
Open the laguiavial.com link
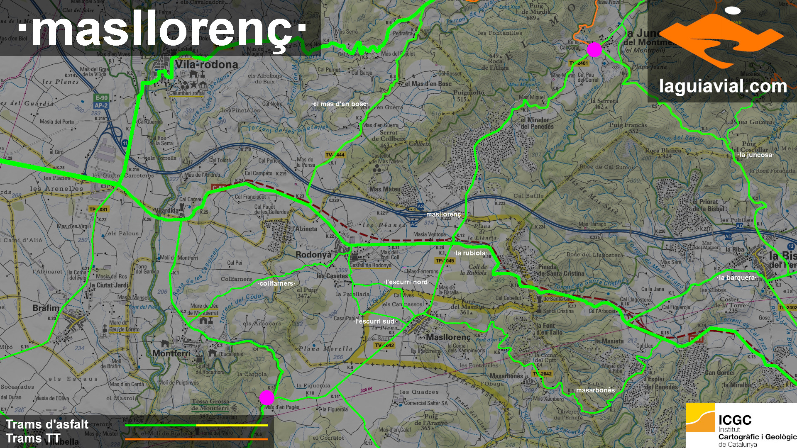pos(723,86)
